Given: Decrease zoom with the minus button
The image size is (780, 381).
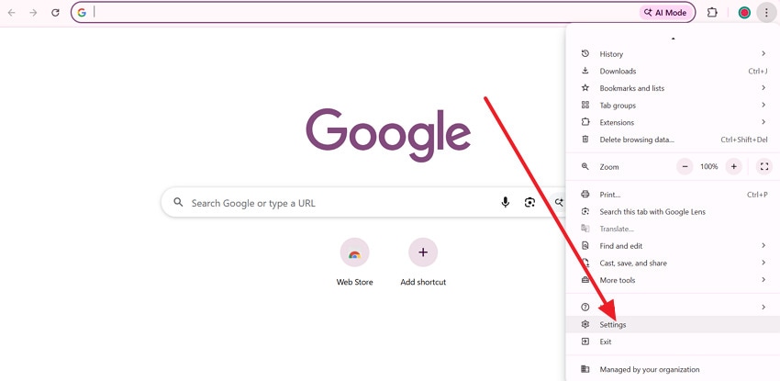Looking at the screenshot, I should pyautogui.click(x=685, y=166).
